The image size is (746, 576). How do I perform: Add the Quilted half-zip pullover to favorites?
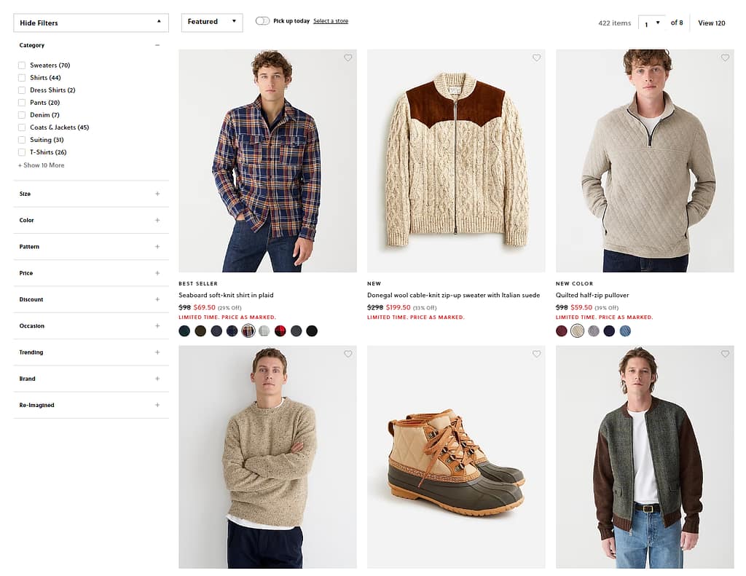click(725, 58)
